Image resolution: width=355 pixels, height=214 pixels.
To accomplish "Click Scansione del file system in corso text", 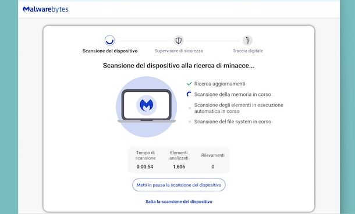I will (233, 122).
